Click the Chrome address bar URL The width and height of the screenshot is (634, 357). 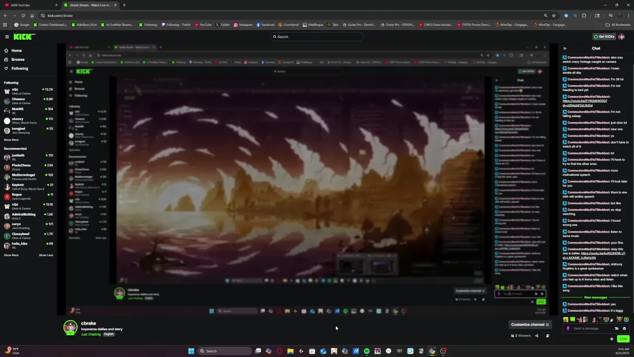pos(60,15)
